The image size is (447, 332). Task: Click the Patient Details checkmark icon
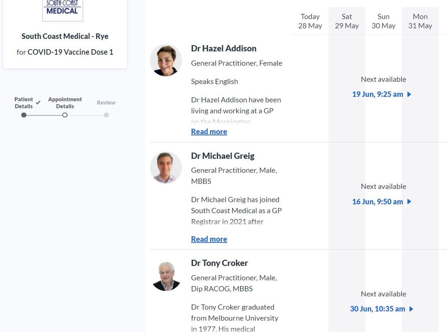click(x=38, y=102)
